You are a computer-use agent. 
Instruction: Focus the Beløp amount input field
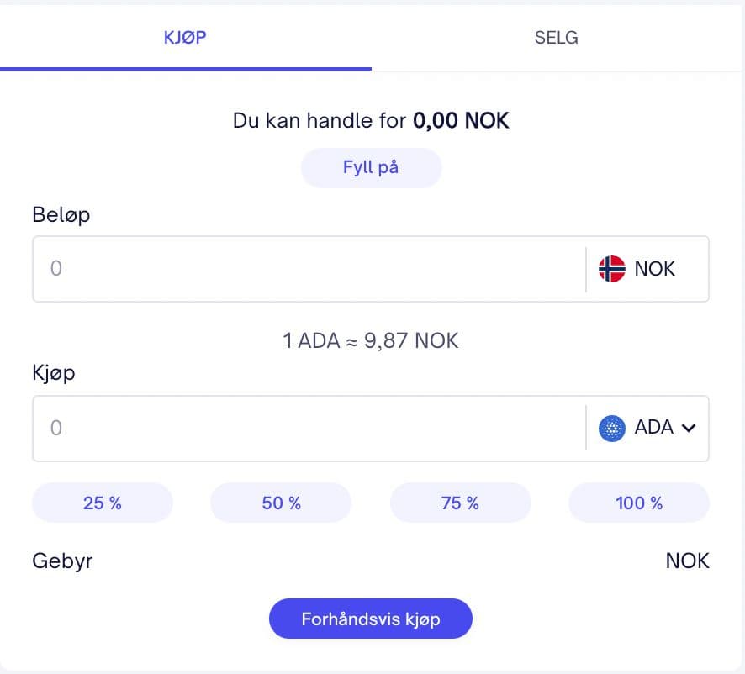click(309, 269)
